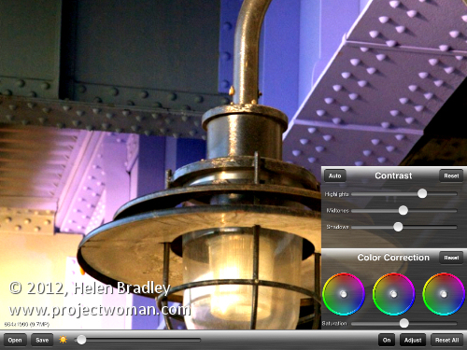Viewport: 467px width, 350px height.
Task: Reset the Contrast settings
Action: click(451, 175)
